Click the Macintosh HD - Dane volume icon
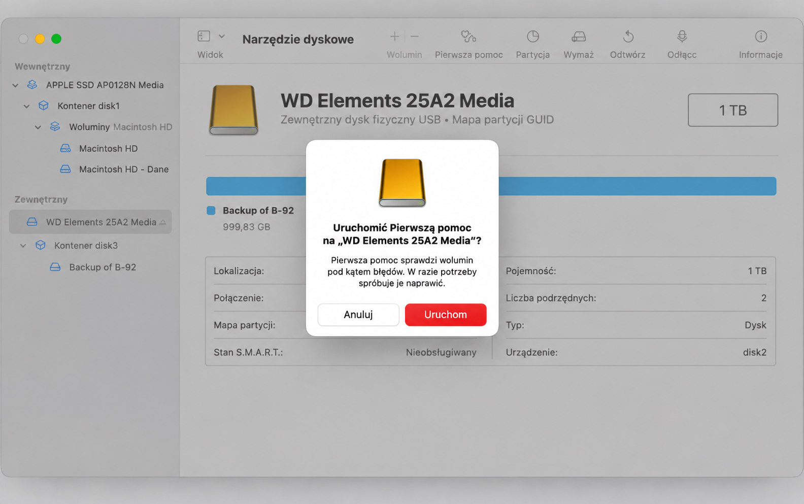The height and width of the screenshot is (504, 804). tap(65, 169)
